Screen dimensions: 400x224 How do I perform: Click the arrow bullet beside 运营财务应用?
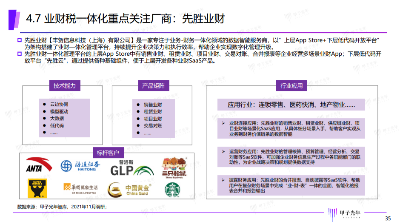click(x=224, y=151)
